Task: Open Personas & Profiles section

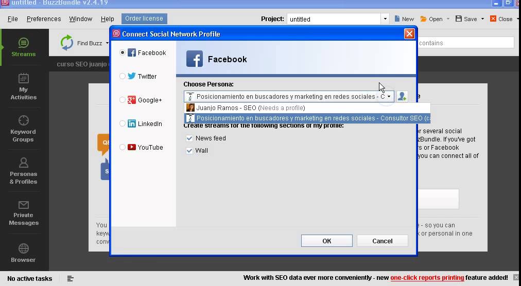Action: [23, 171]
